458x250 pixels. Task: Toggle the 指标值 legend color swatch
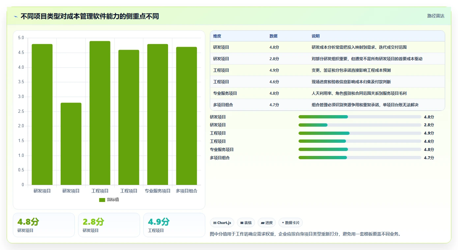tap(102, 200)
